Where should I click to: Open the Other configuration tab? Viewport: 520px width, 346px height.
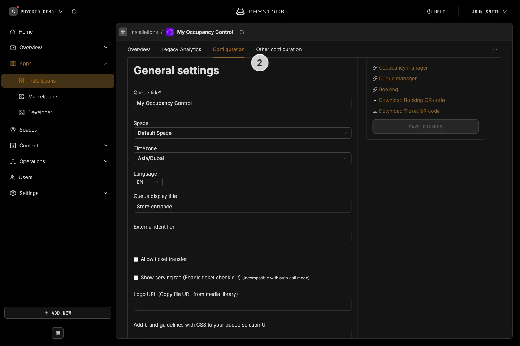point(279,49)
